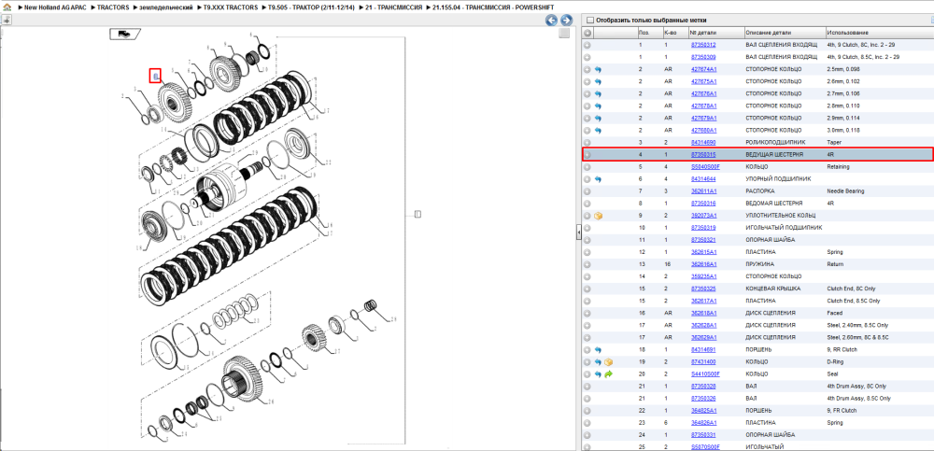Screen dimensions: 934x451
Task: Toggle show only selected marks checkbox
Action: tap(589, 20)
